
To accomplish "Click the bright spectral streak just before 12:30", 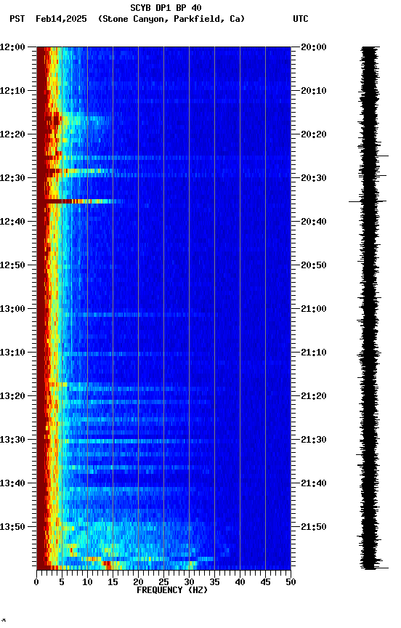I will 80,171.
